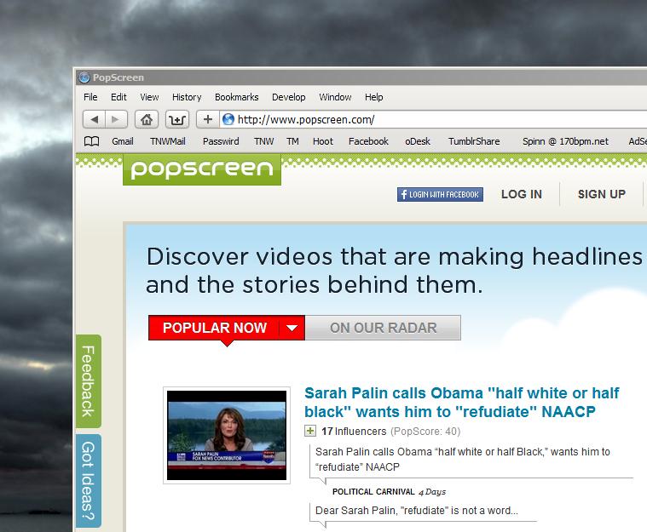This screenshot has width=647, height=532.
Task: Open the History menu
Action: pos(187,97)
